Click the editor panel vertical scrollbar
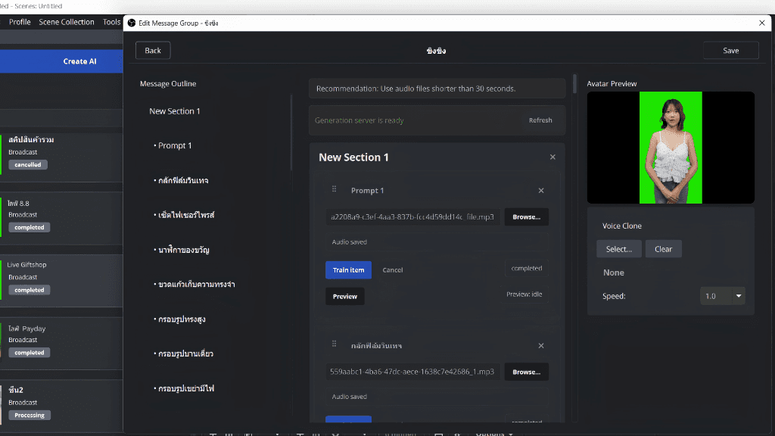The image size is (775, 436). click(574, 84)
